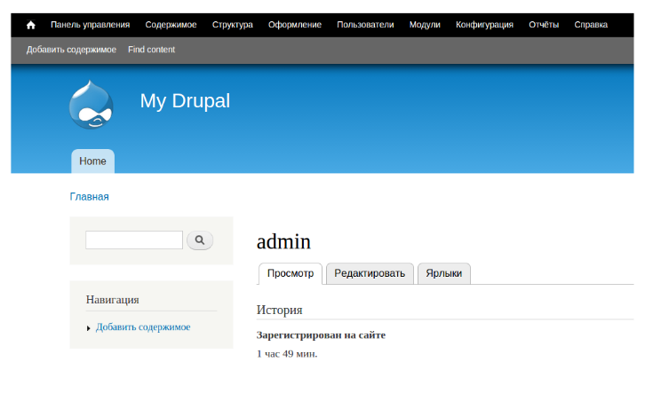Click the Добавить содержимое shortcut link
The width and height of the screenshot is (645, 409).
(71, 50)
